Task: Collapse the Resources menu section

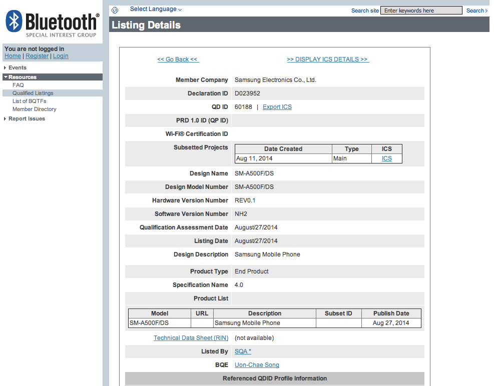Action: pyautogui.click(x=22, y=77)
